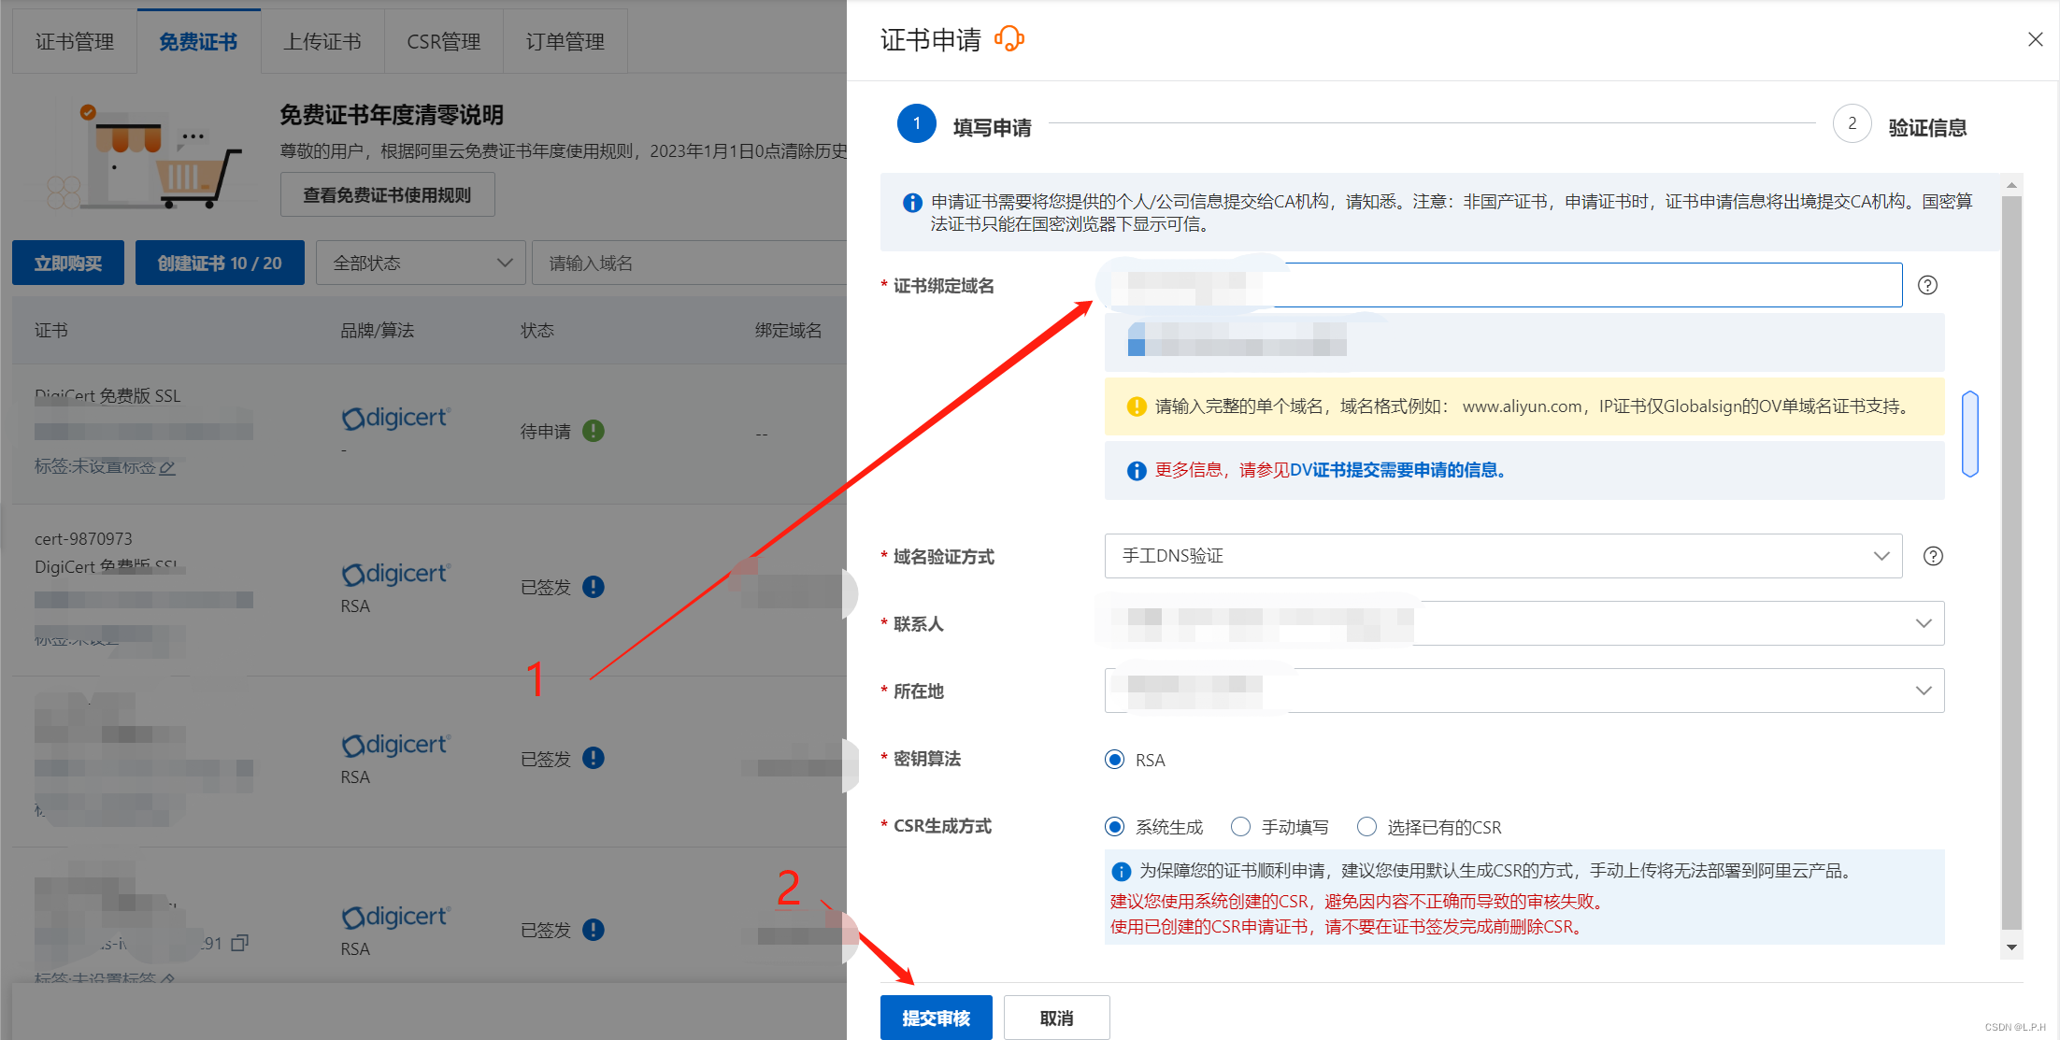Image resolution: width=2060 pixels, height=1040 pixels.
Task: Expand the 手工DNS验证 verification method dropdown
Action: point(1881,556)
